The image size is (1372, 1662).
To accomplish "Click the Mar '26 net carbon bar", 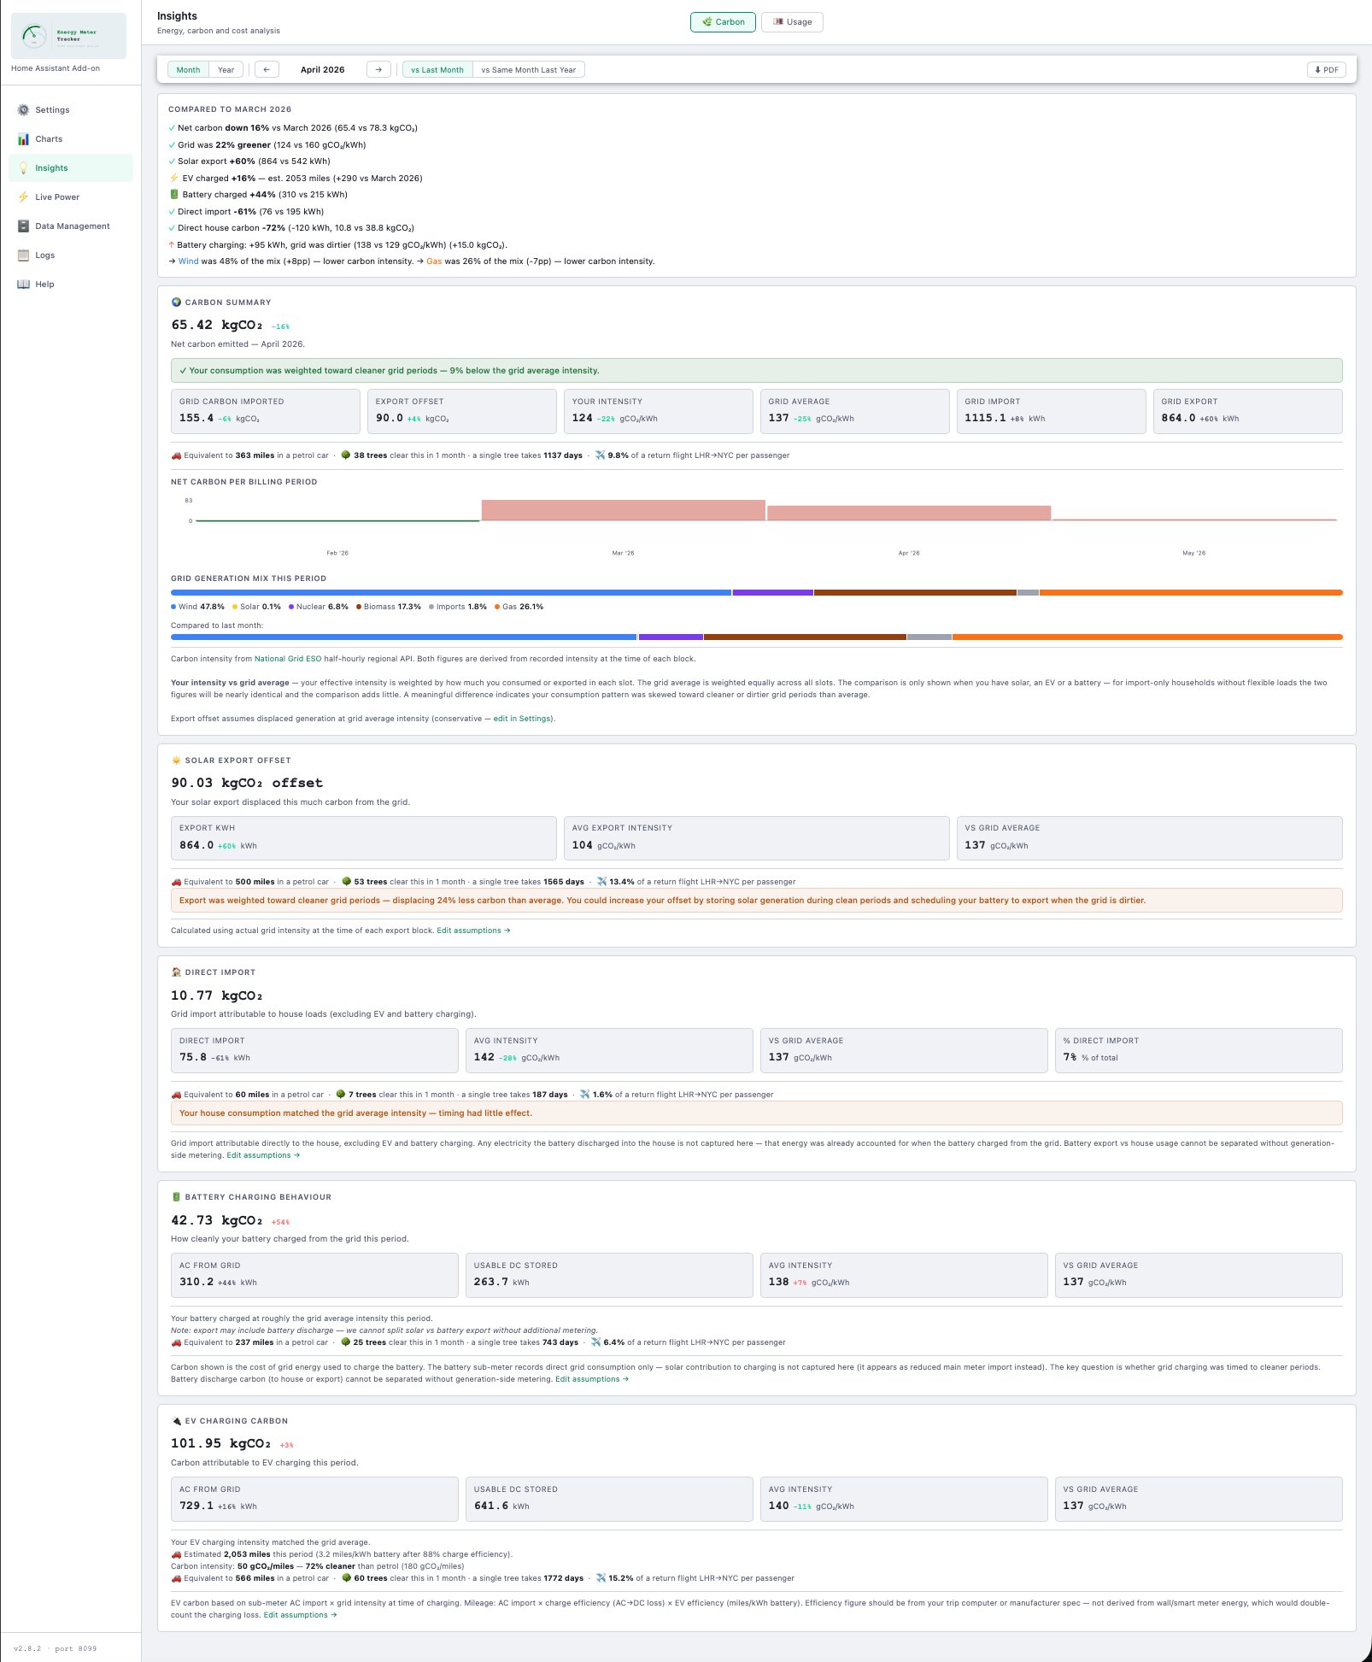I will [623, 510].
